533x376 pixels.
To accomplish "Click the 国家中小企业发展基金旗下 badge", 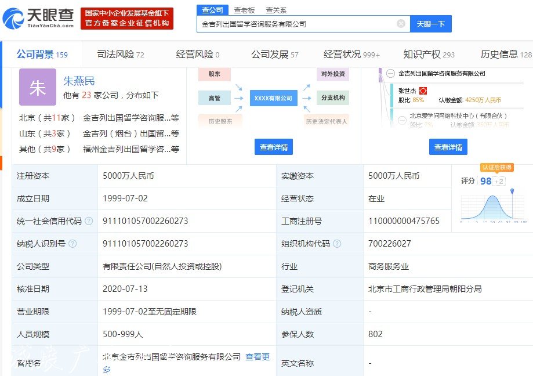I will 124,17.
